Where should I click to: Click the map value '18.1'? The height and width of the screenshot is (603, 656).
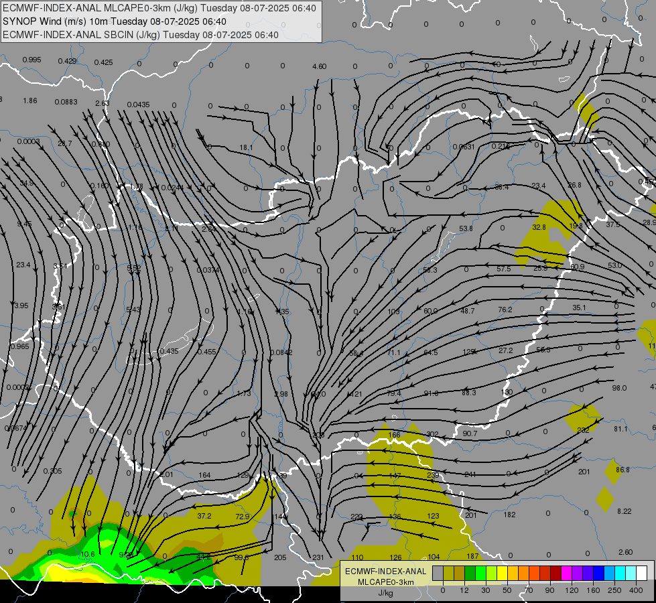click(246, 147)
